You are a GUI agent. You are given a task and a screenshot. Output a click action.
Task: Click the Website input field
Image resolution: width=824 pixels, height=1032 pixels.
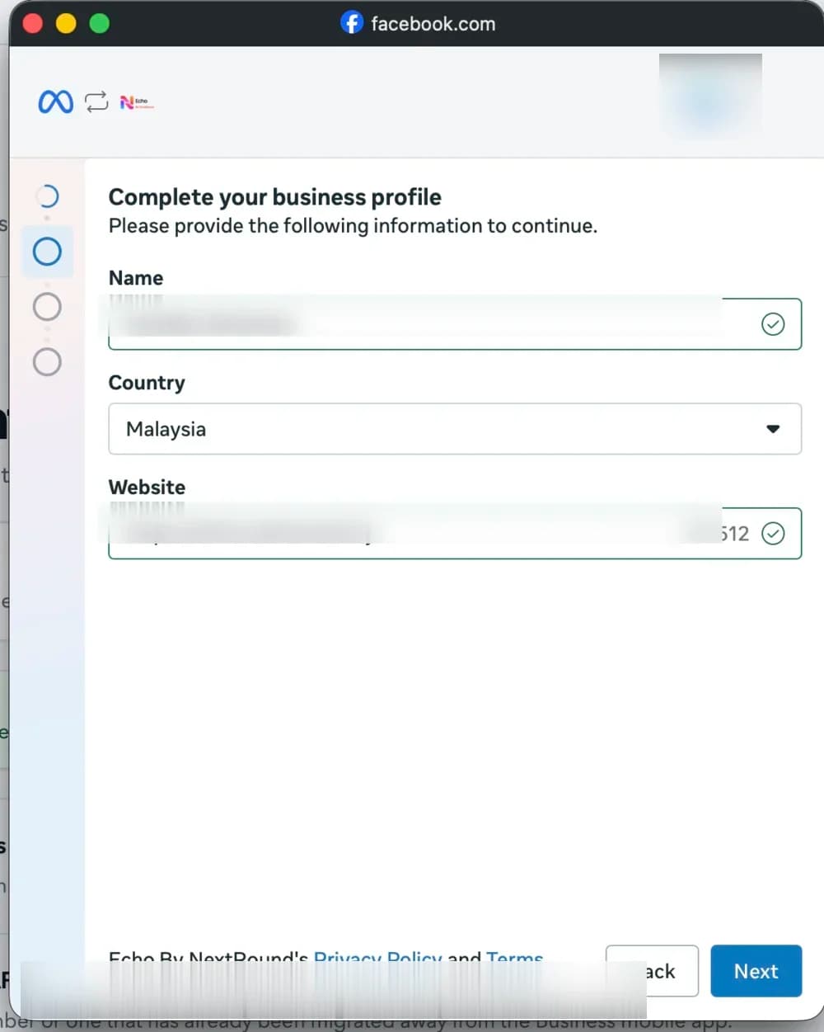tap(455, 534)
